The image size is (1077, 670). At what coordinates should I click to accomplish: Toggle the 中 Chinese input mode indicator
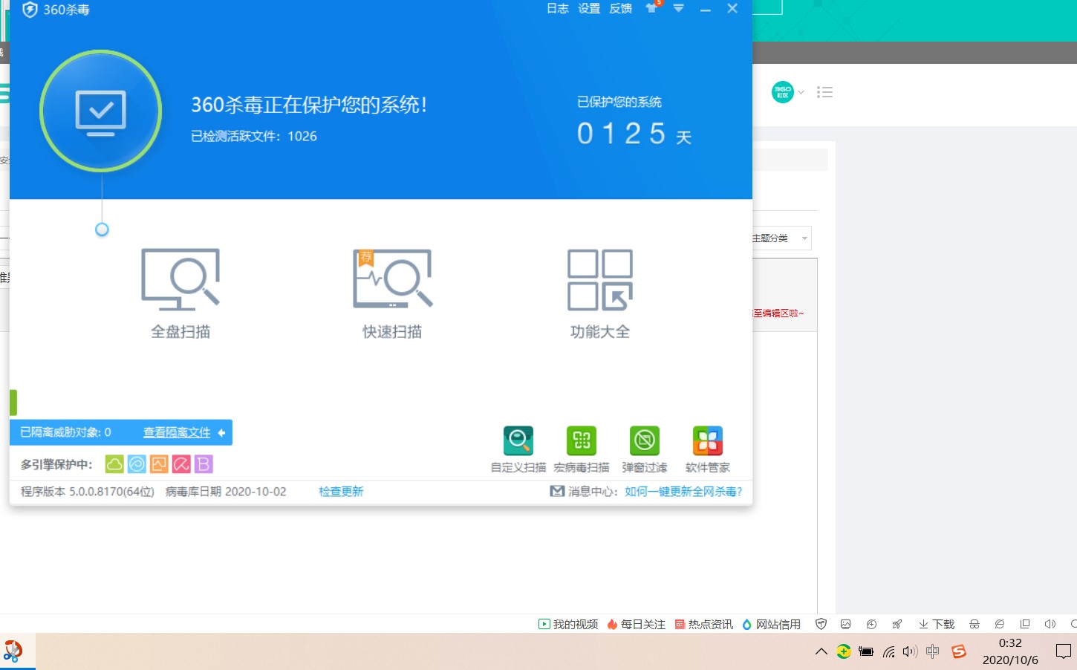click(x=933, y=651)
